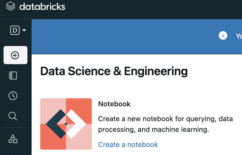Click the info "i" icon in blue banner
Viewport: 242px width, 155px height.
click(x=223, y=36)
